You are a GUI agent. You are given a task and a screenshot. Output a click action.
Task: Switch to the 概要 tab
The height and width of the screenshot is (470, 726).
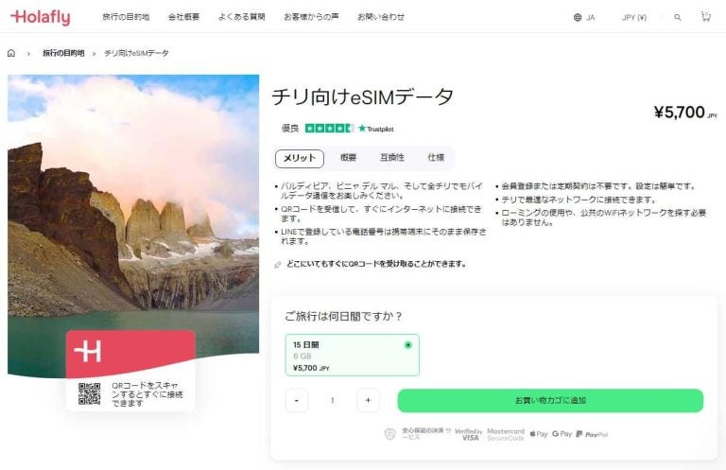(348, 158)
